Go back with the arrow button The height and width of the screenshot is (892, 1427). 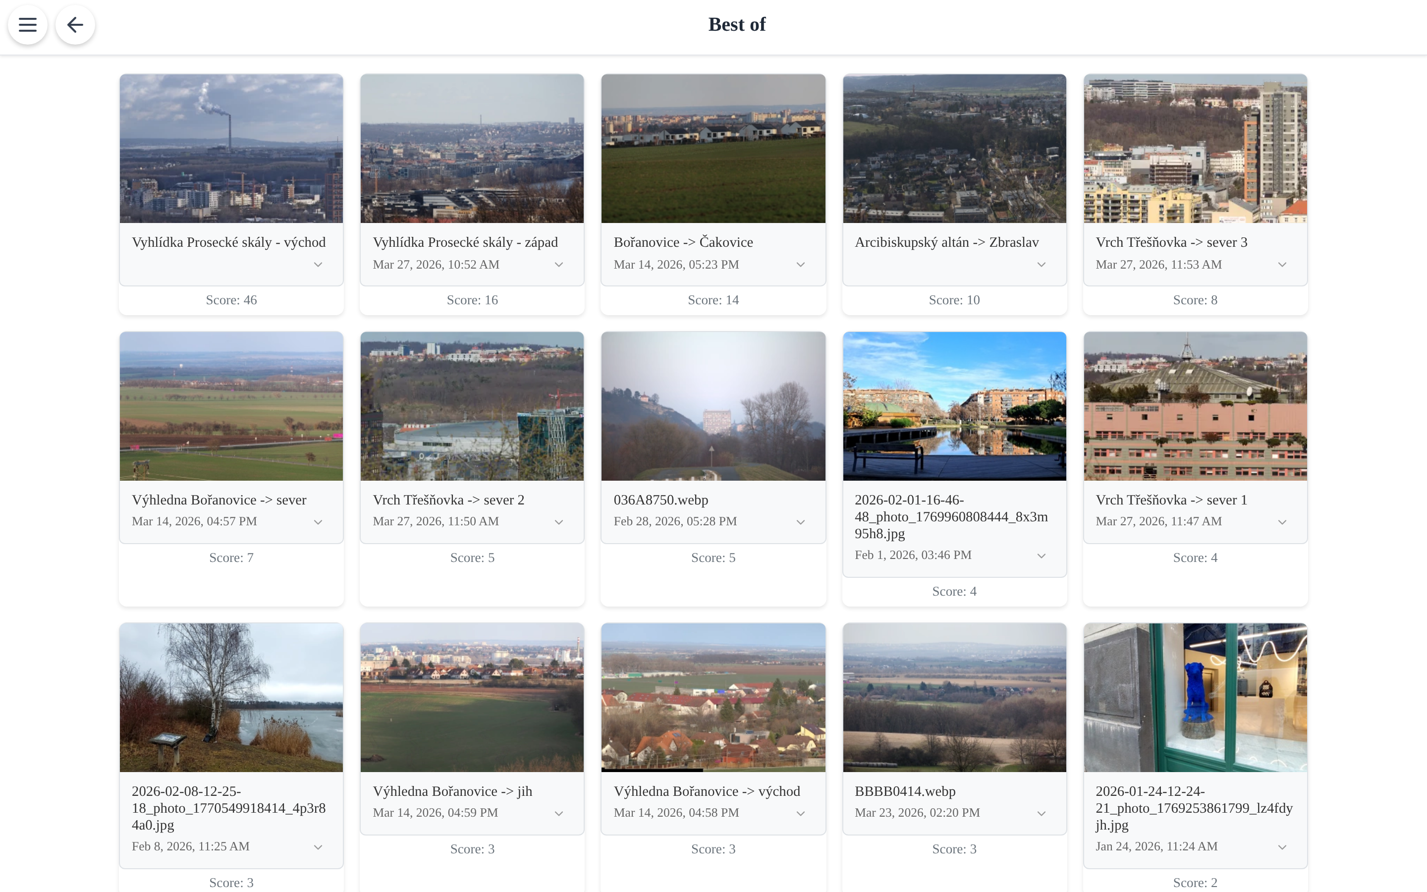click(x=75, y=25)
